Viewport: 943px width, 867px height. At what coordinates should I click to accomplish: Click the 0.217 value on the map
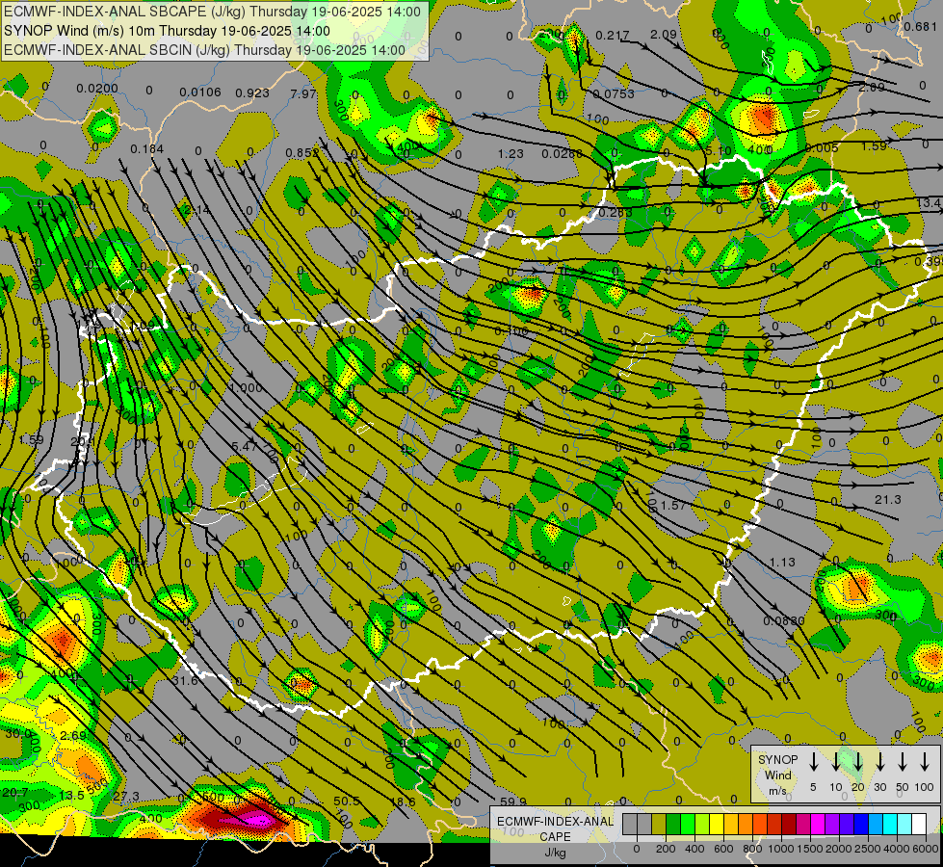tap(613, 36)
